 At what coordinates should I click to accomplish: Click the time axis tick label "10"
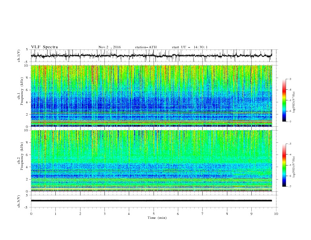pos(276,214)
